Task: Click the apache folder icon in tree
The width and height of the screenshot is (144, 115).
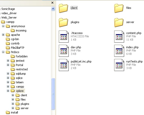Action: pyautogui.click(x=8, y=35)
